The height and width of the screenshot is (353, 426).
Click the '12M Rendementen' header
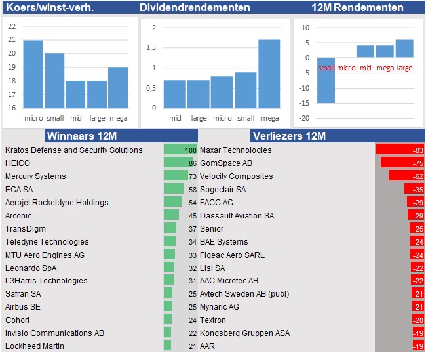coord(357,7)
